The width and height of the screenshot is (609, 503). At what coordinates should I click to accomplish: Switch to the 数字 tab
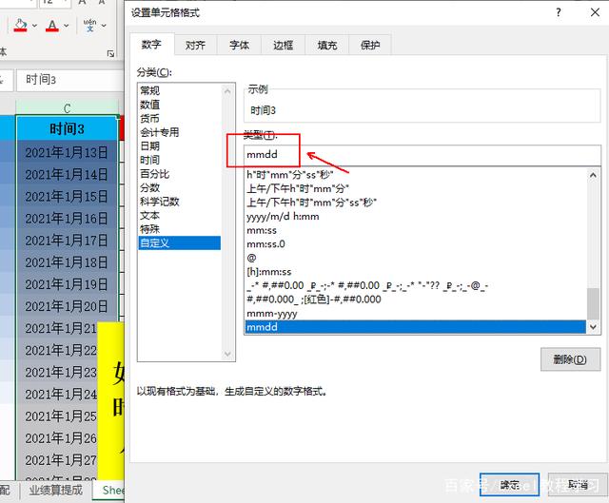pos(151,45)
